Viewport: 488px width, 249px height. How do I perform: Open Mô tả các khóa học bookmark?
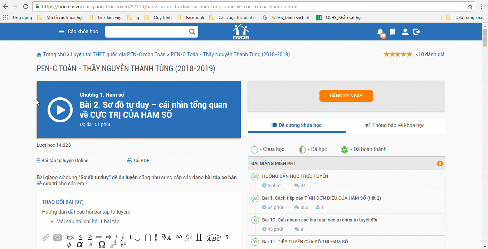click(x=60, y=17)
